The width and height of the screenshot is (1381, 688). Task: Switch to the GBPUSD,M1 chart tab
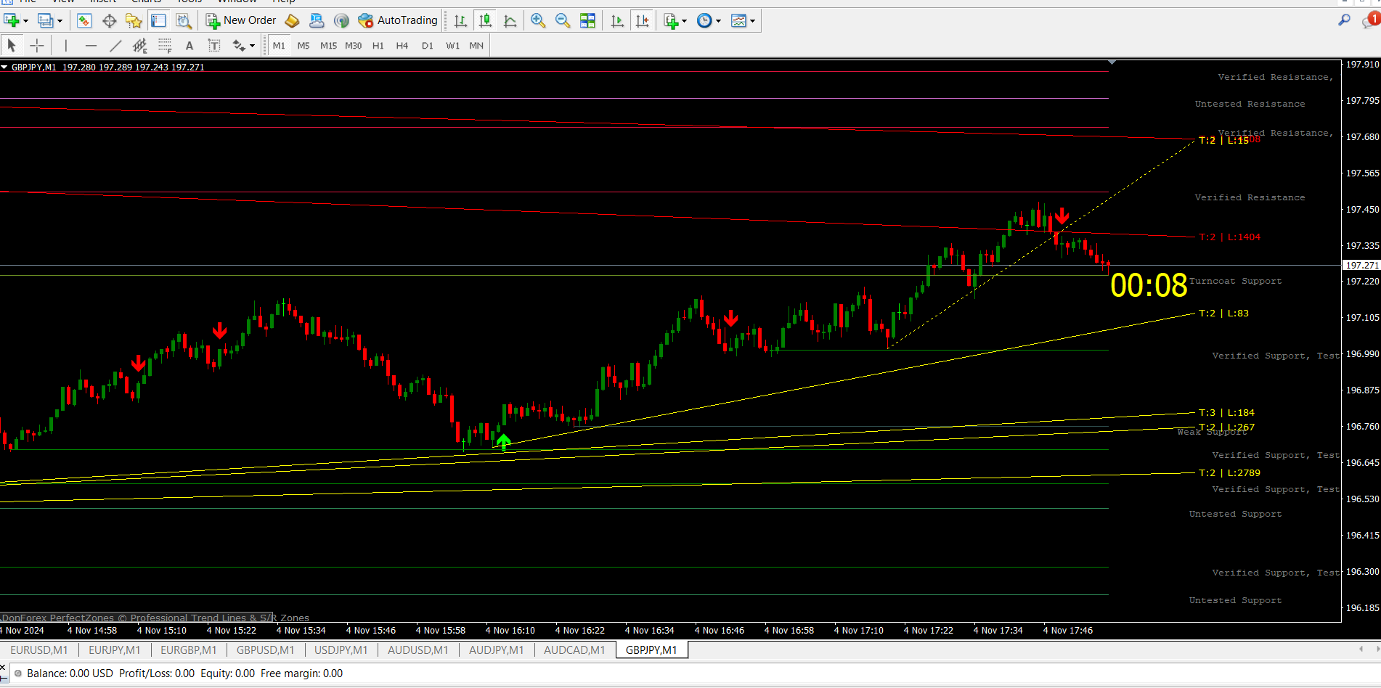tap(266, 650)
